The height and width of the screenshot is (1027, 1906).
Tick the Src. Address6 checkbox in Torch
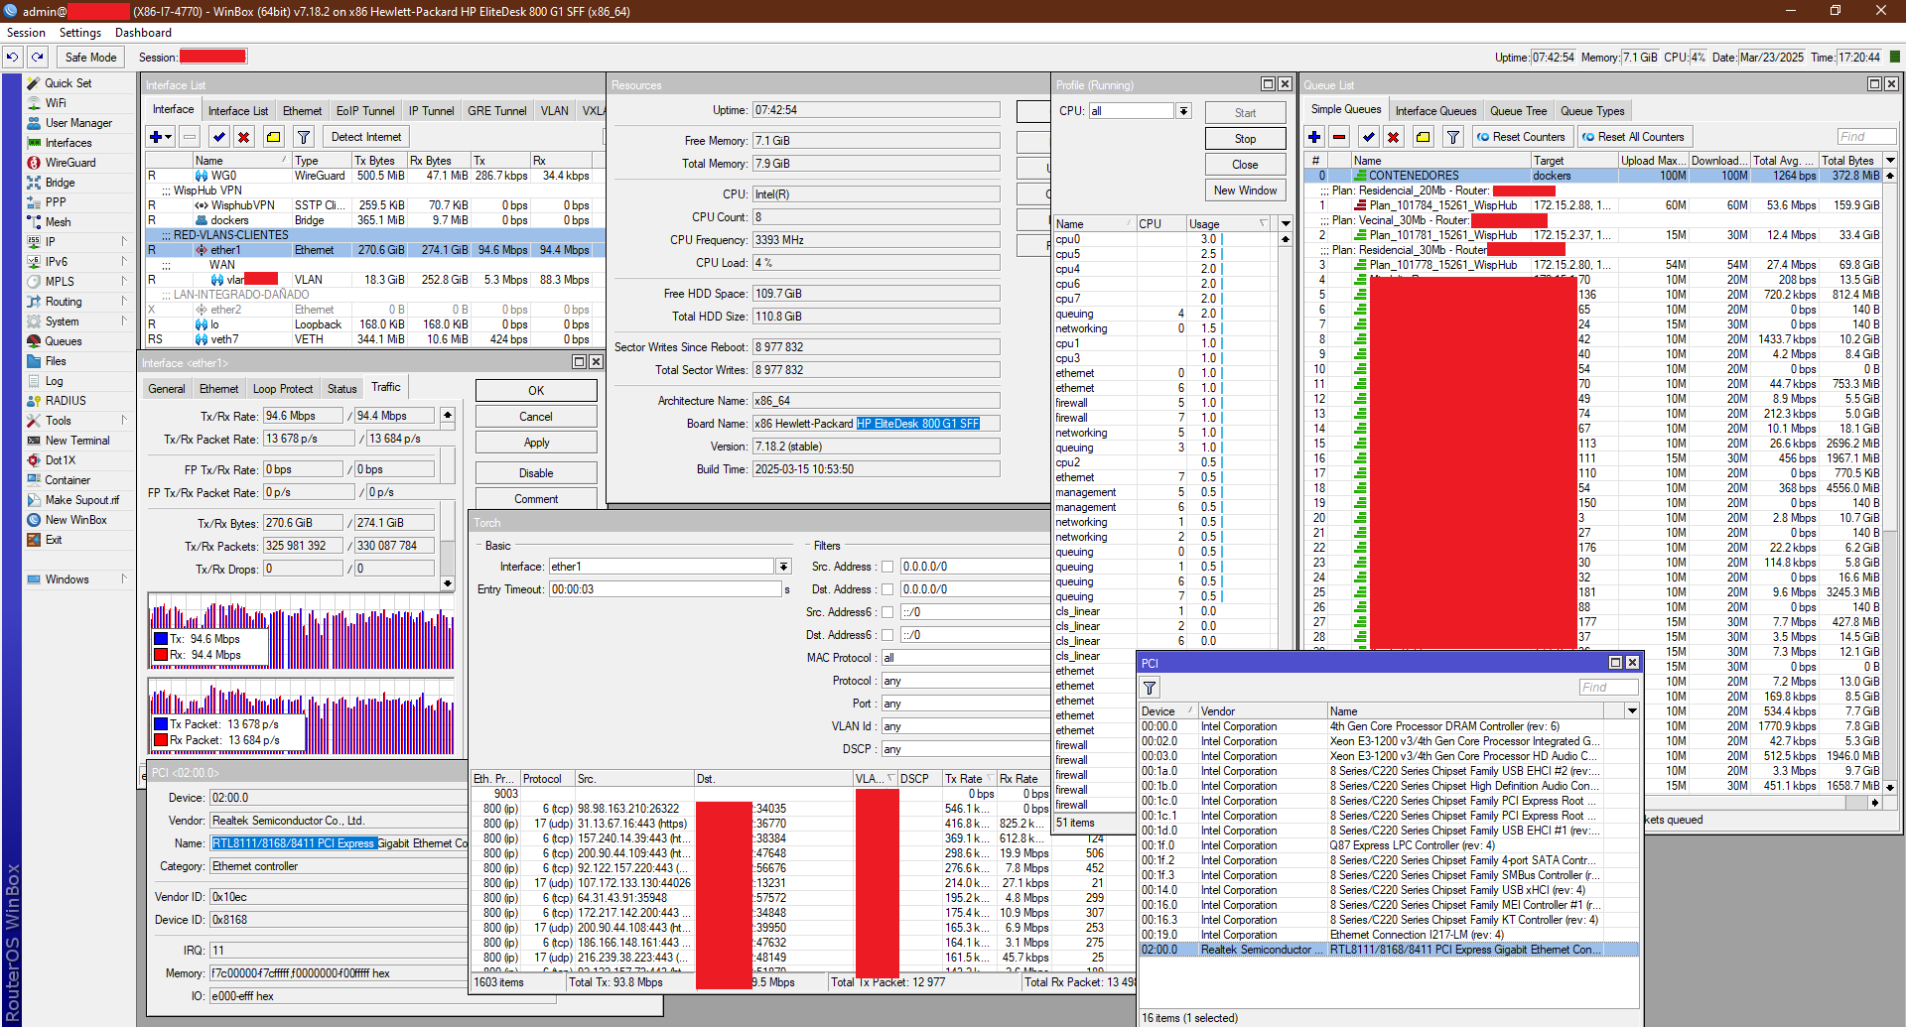click(887, 612)
